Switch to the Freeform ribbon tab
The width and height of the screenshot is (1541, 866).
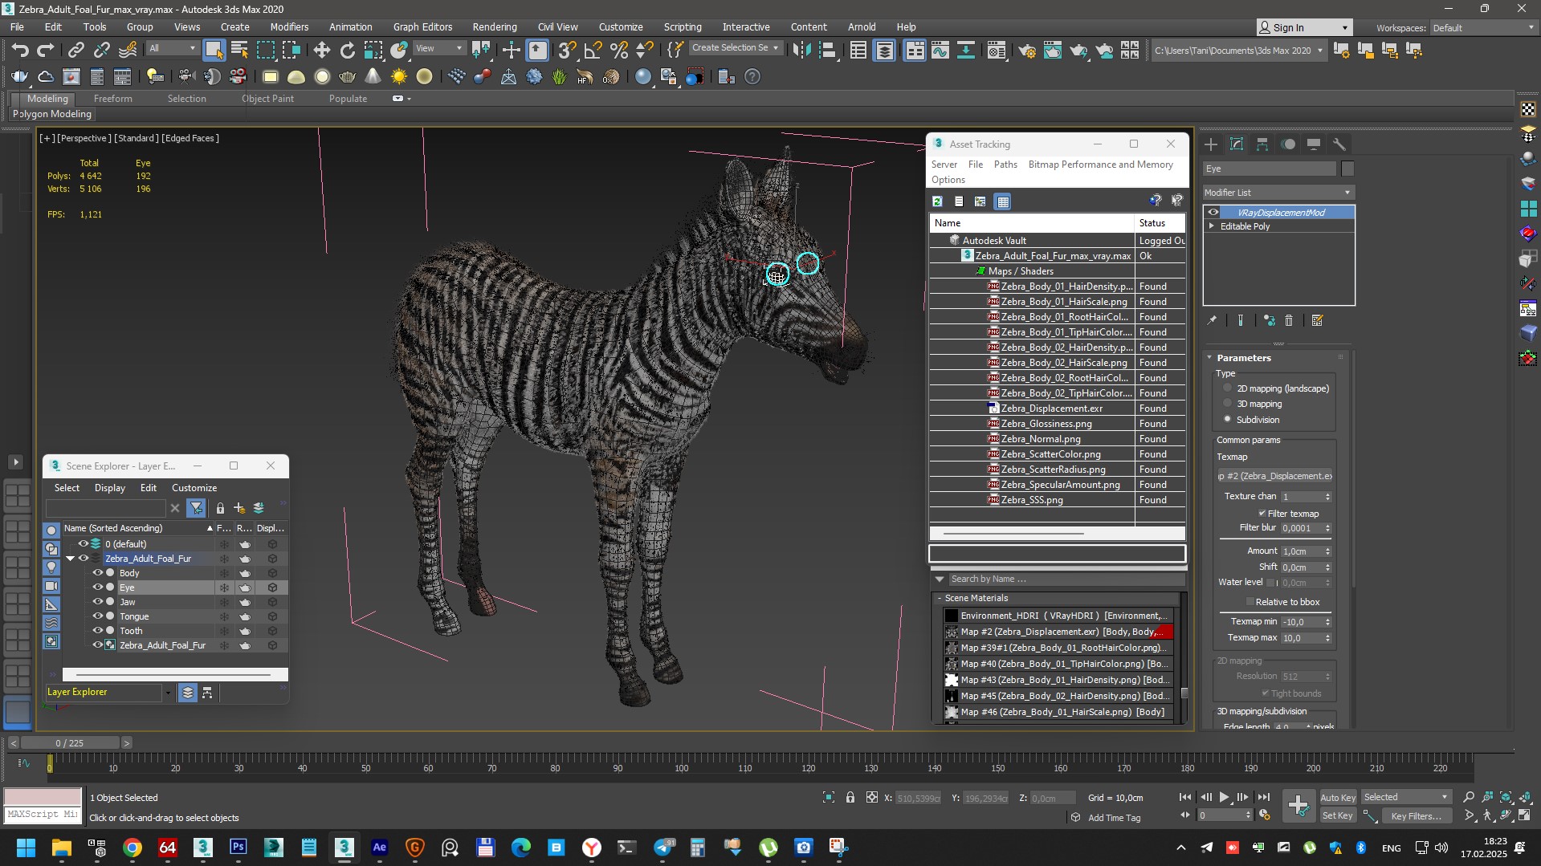click(112, 99)
